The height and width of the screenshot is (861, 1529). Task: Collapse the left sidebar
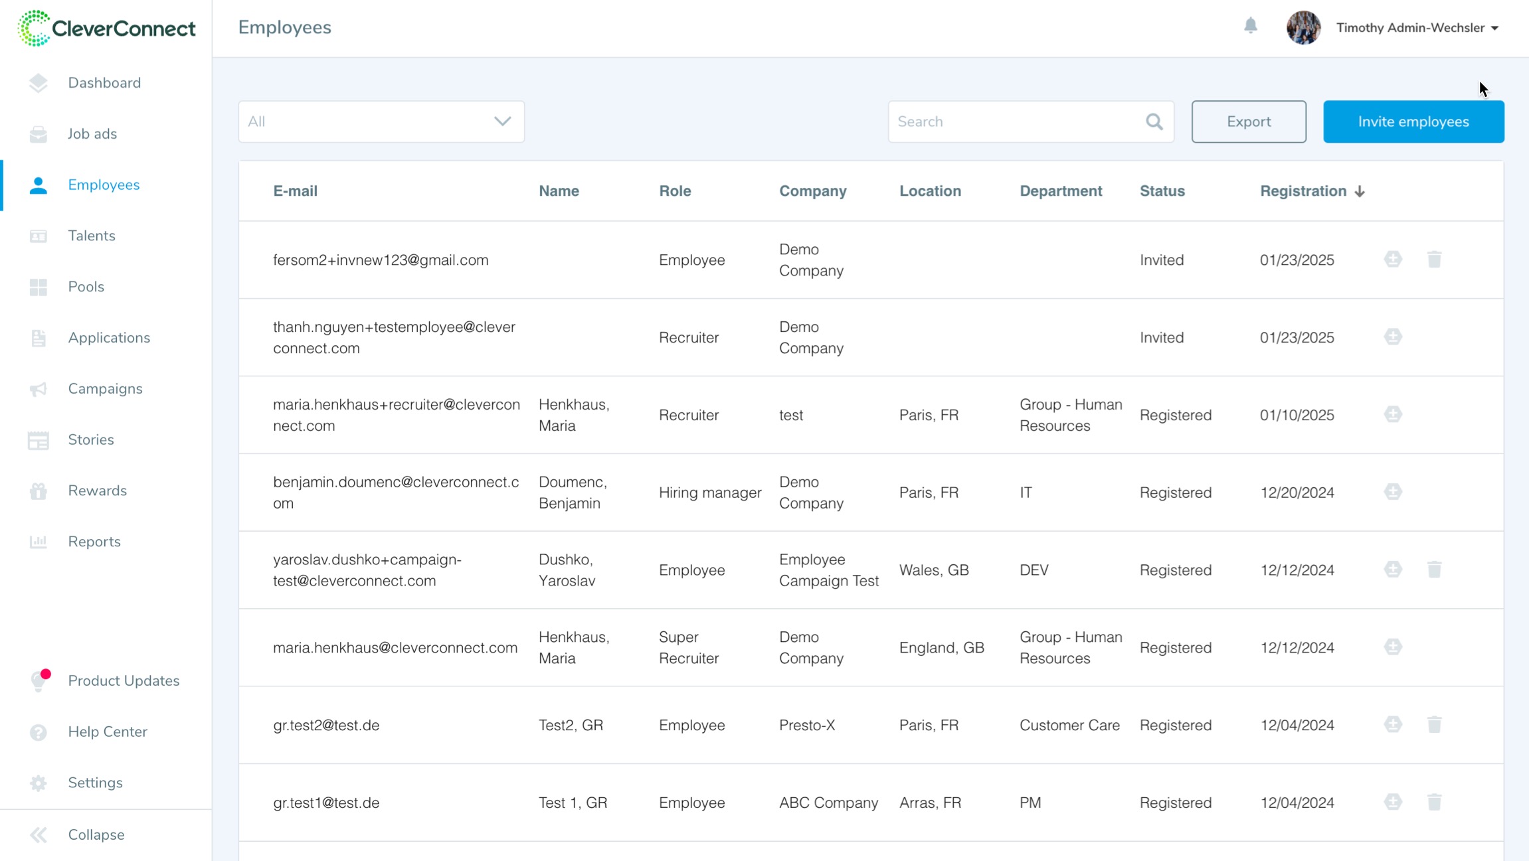[x=96, y=834]
